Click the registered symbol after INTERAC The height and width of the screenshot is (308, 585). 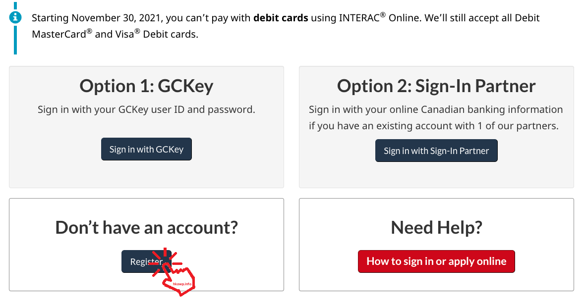(x=383, y=15)
